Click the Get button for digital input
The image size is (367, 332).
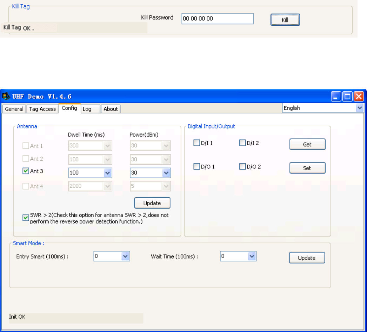tap(307, 144)
